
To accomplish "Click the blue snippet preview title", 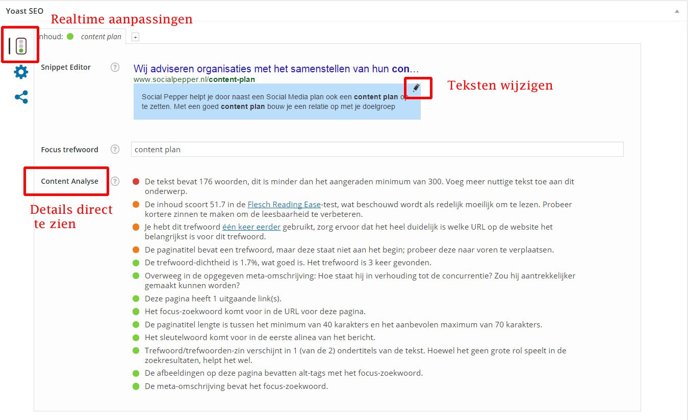I will [276, 69].
